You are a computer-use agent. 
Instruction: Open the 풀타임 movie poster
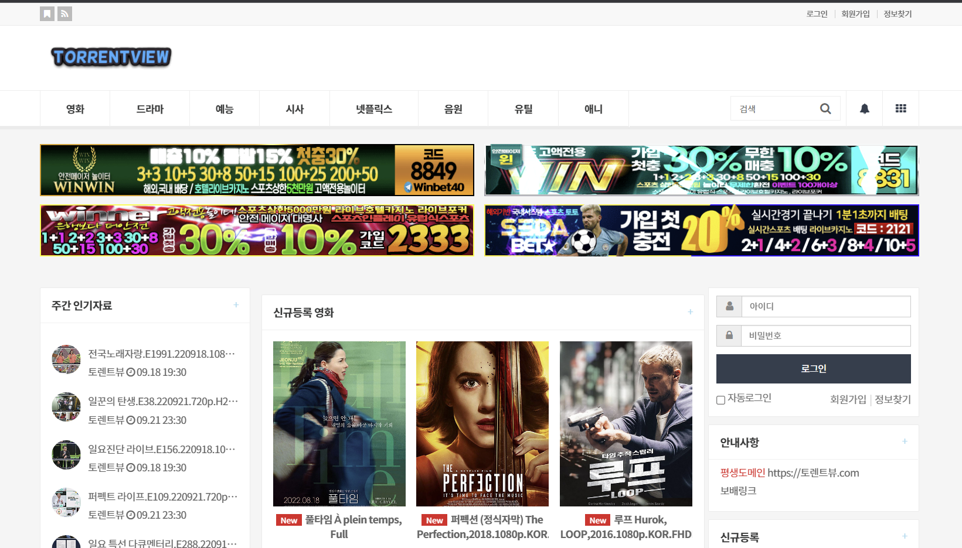339,424
